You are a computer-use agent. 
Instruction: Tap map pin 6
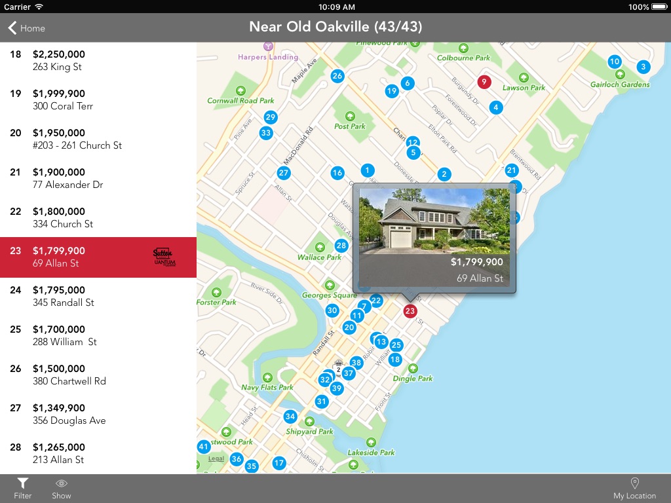[408, 83]
